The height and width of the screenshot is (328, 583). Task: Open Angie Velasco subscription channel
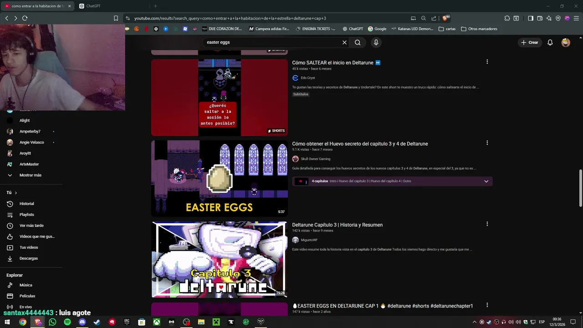pos(31,142)
